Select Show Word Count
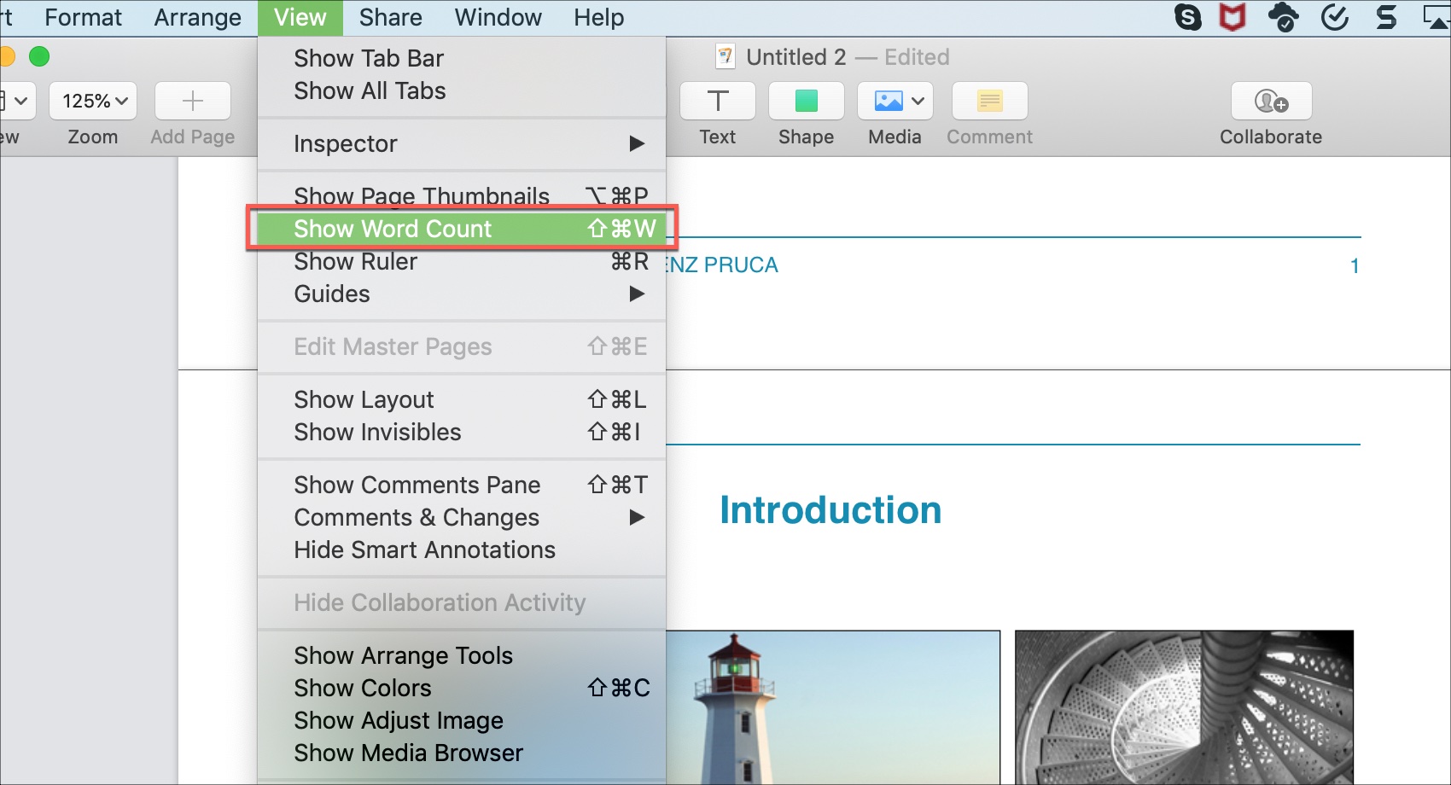Viewport: 1451px width, 785px height. tap(462, 229)
